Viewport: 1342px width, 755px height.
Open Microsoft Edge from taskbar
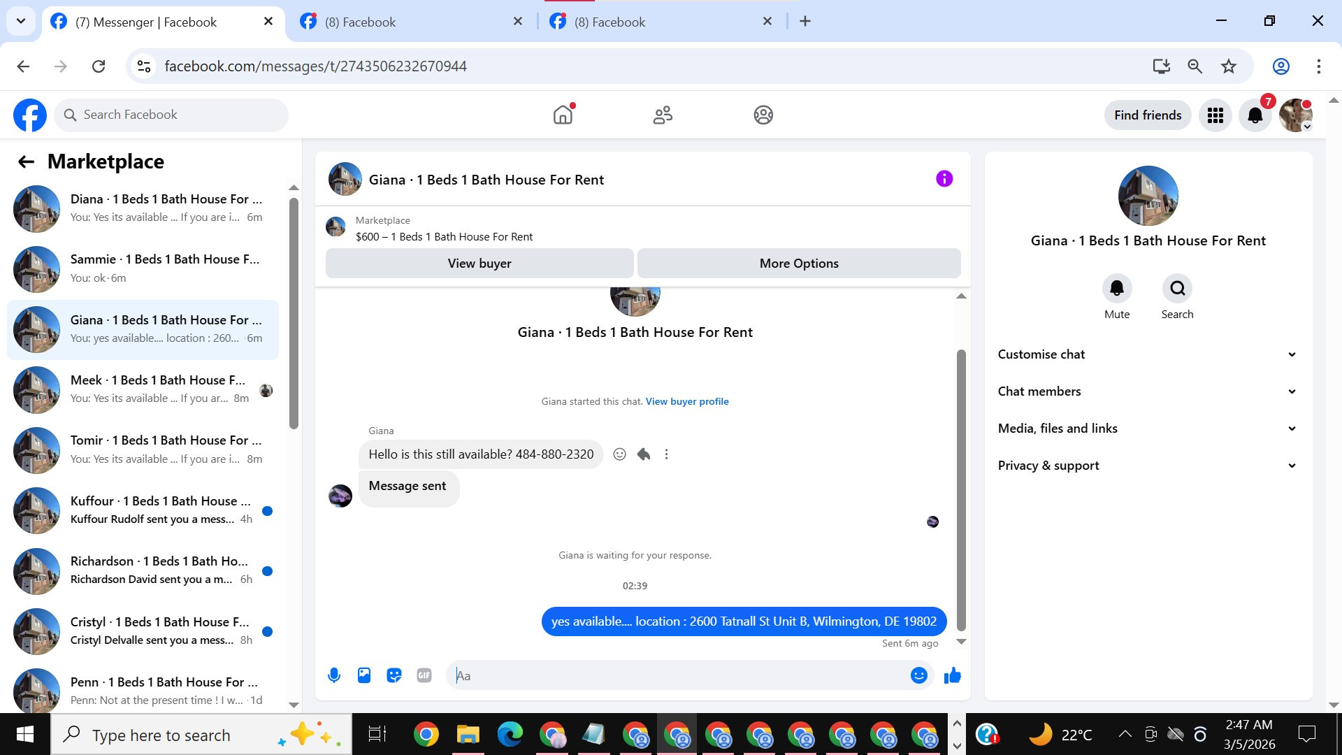pos(510,734)
